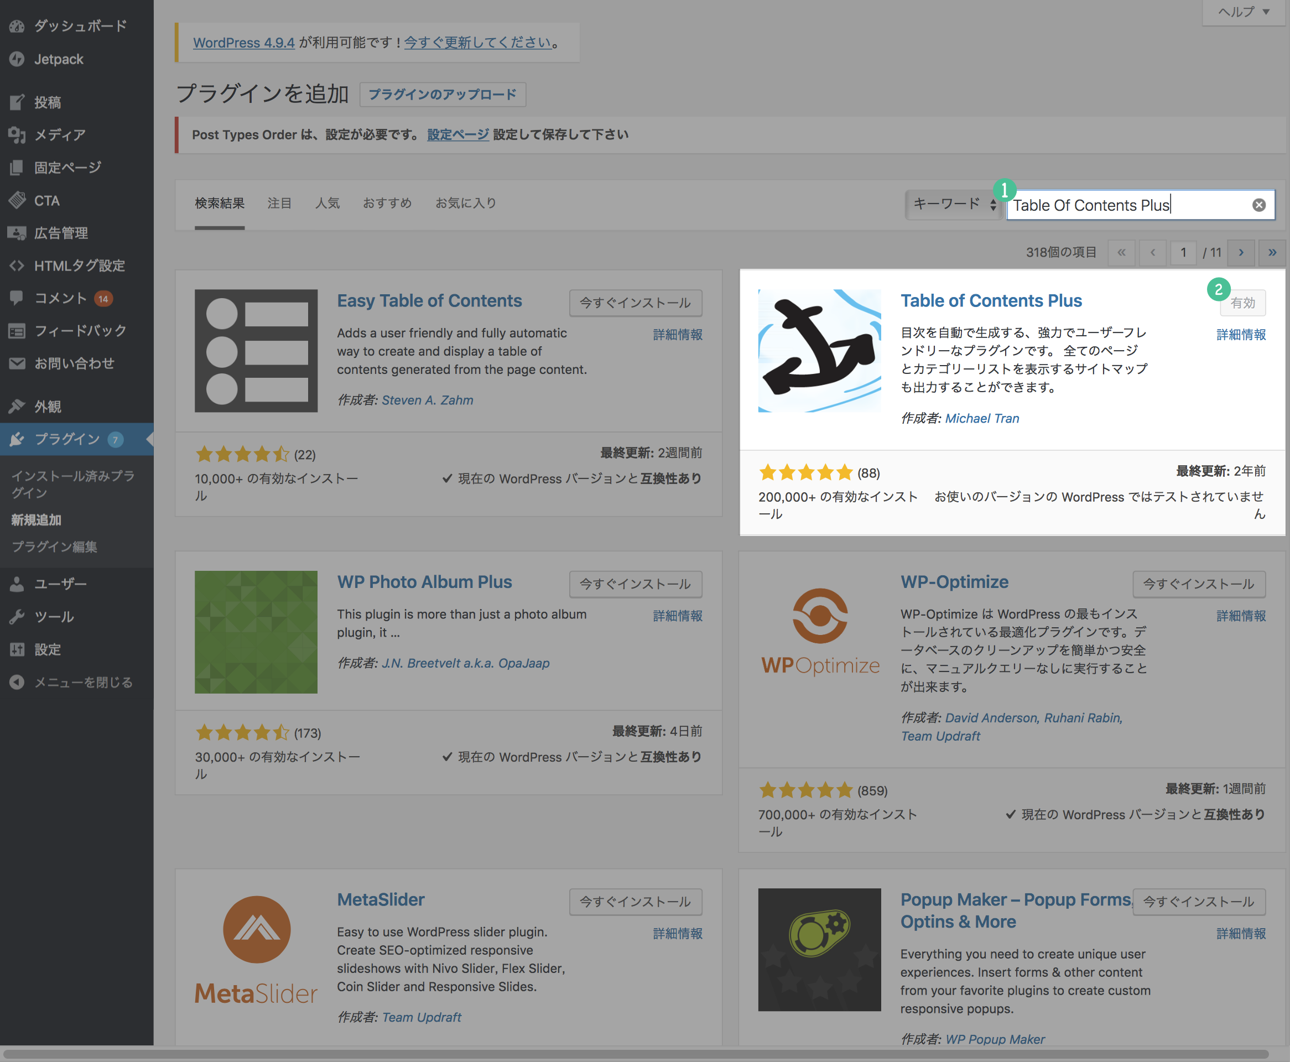
Task: Open 詳細情報 for WP-Optimize
Action: coord(1241,616)
